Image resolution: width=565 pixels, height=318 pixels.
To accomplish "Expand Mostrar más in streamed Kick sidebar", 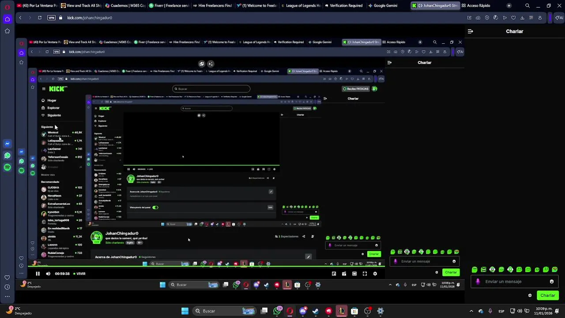I will 48,175.
